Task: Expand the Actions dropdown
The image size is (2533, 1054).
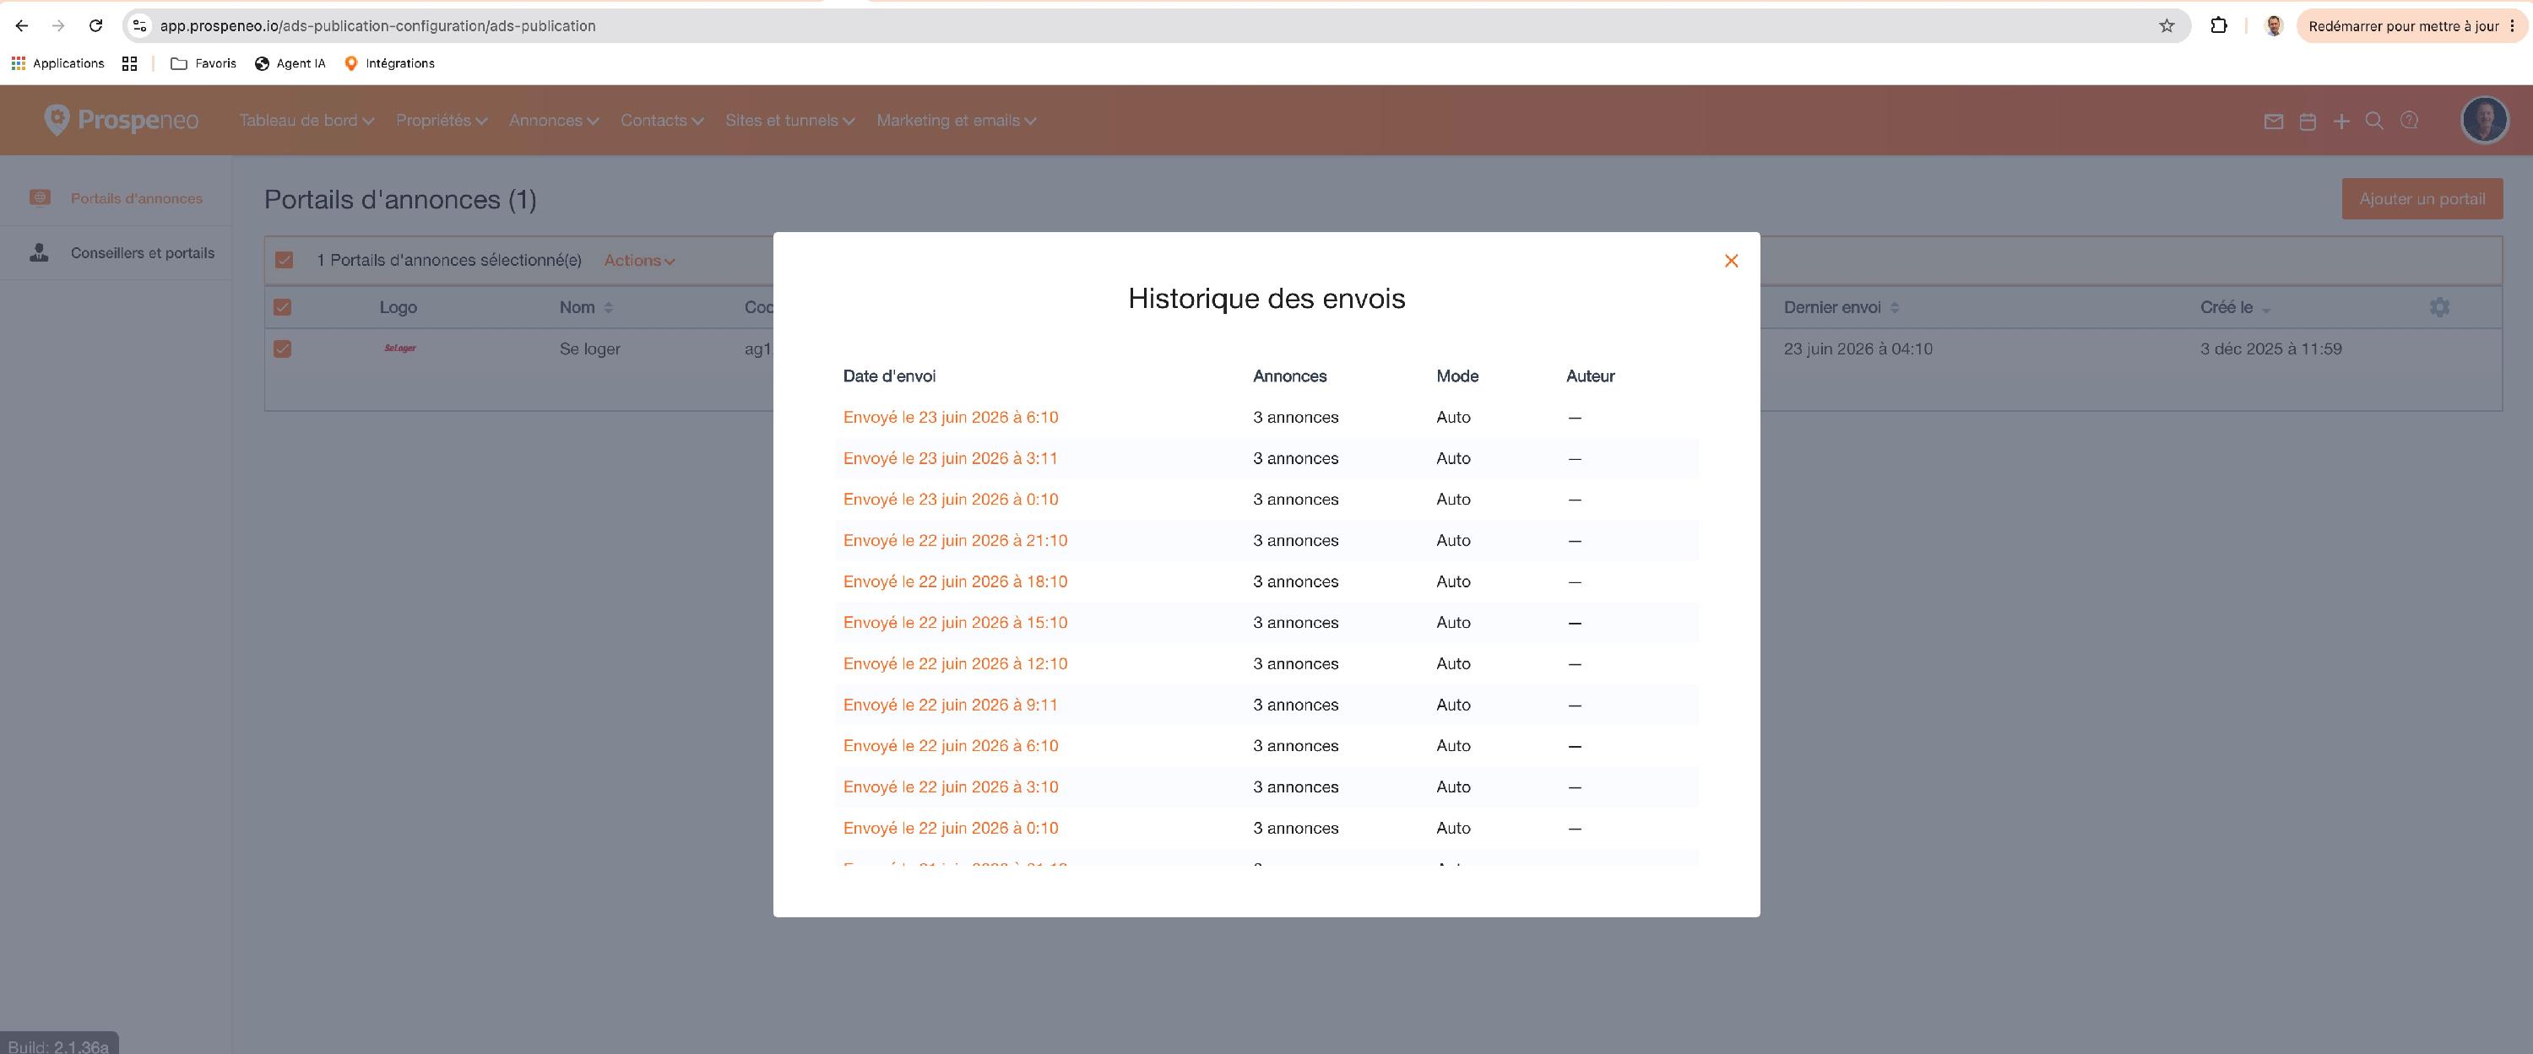Action: pos(639,261)
